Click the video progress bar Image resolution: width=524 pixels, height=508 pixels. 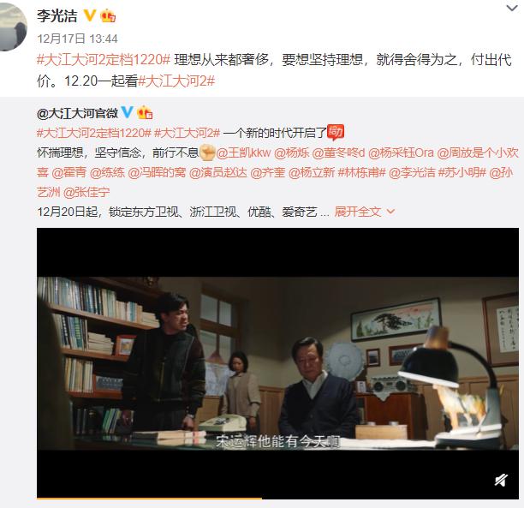click(x=277, y=499)
